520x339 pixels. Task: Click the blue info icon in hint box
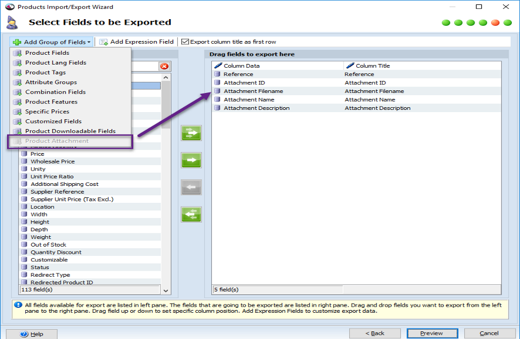coord(18,305)
